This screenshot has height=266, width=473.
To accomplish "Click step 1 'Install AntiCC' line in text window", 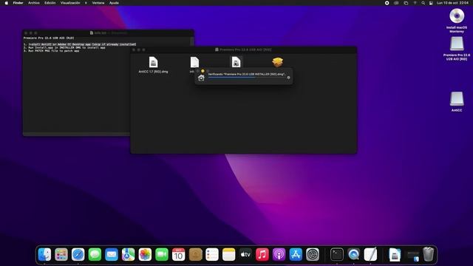I will pos(80,44).
